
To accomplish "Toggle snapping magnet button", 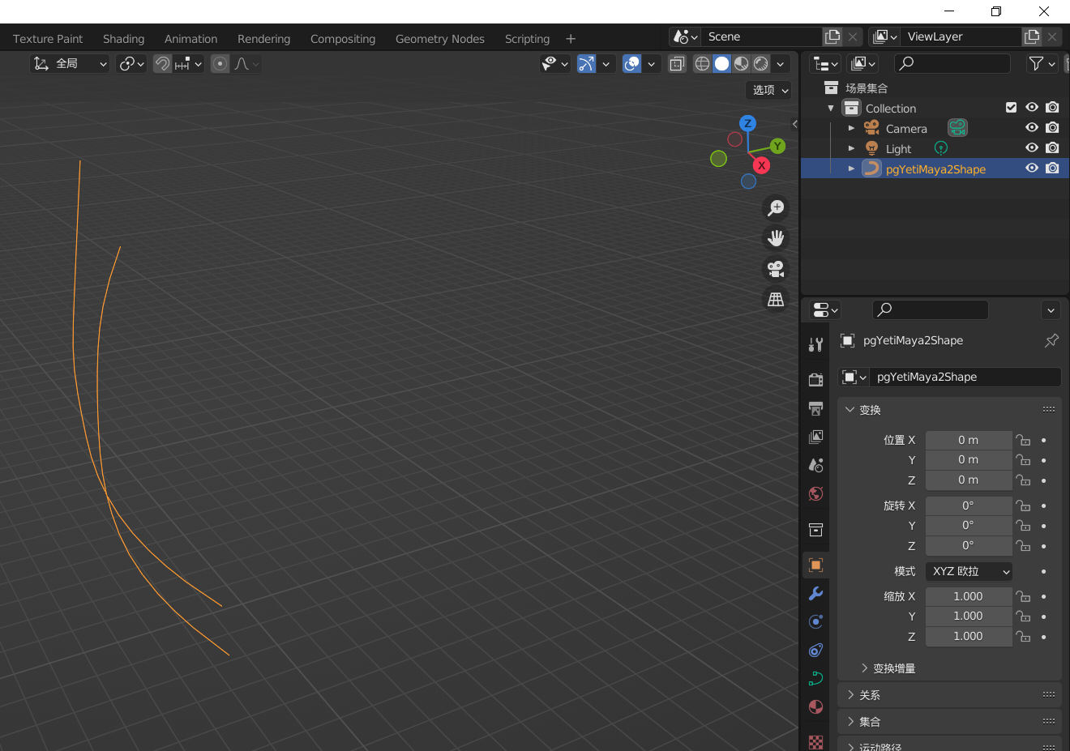I will pos(162,64).
